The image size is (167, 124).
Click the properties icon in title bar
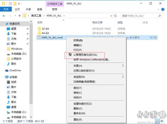tap(10, 4)
